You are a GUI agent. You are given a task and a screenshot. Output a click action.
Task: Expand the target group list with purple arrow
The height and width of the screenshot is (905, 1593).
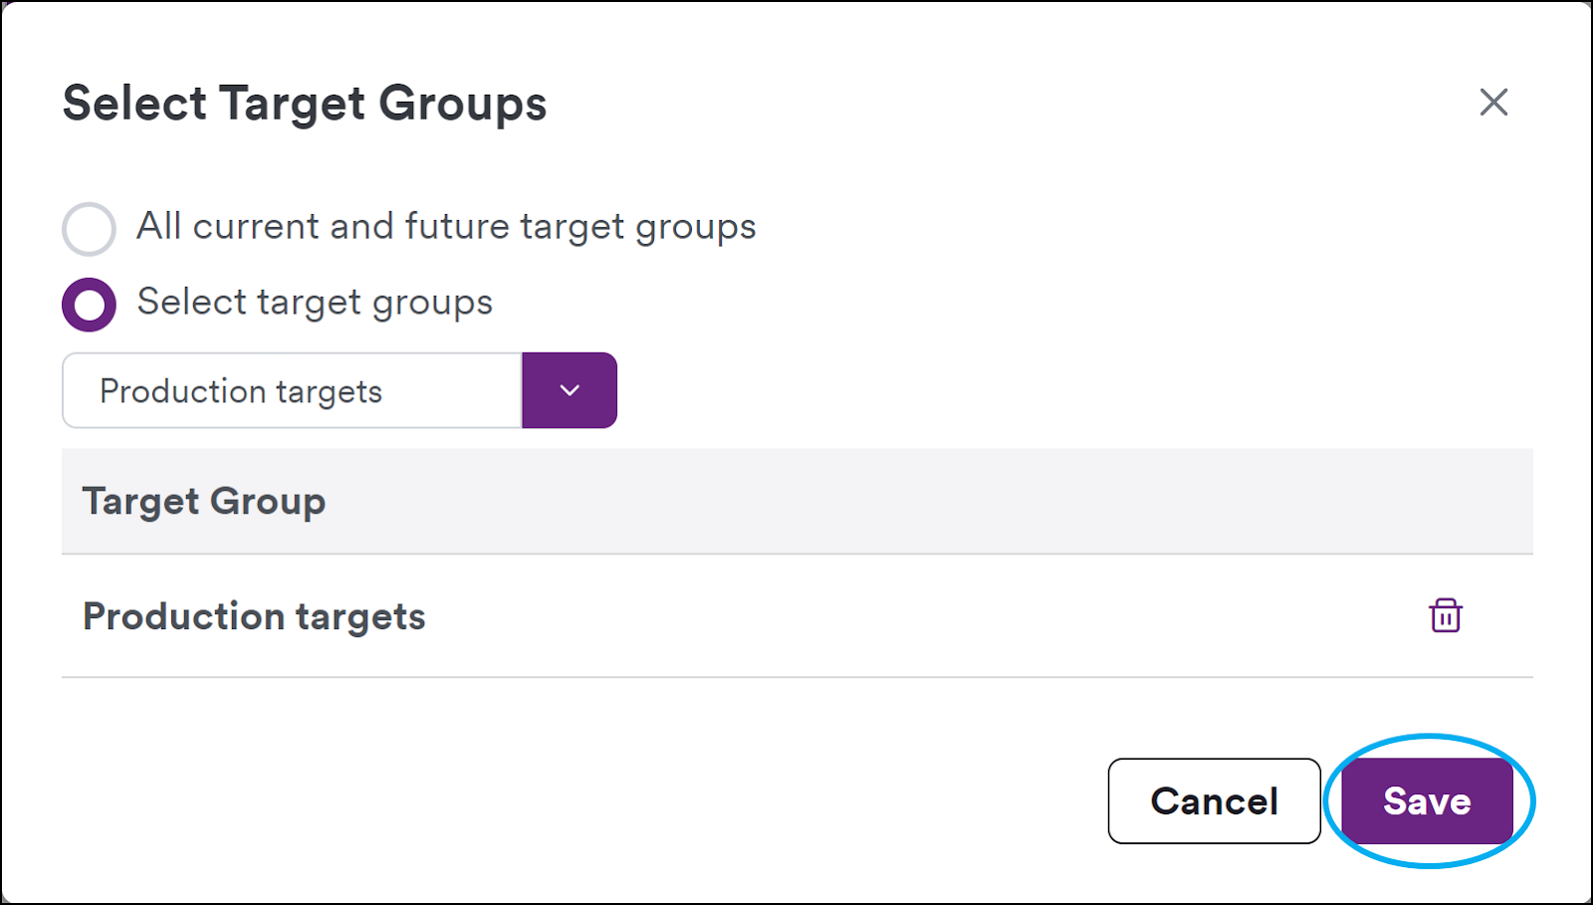pyautogui.click(x=569, y=390)
